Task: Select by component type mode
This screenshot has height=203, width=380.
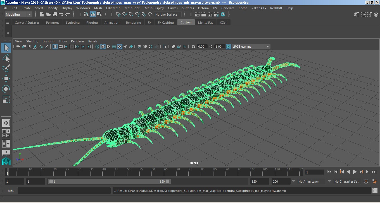Action: (x=99, y=14)
